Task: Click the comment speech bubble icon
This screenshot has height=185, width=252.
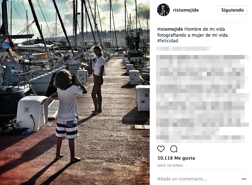Action: point(174,149)
